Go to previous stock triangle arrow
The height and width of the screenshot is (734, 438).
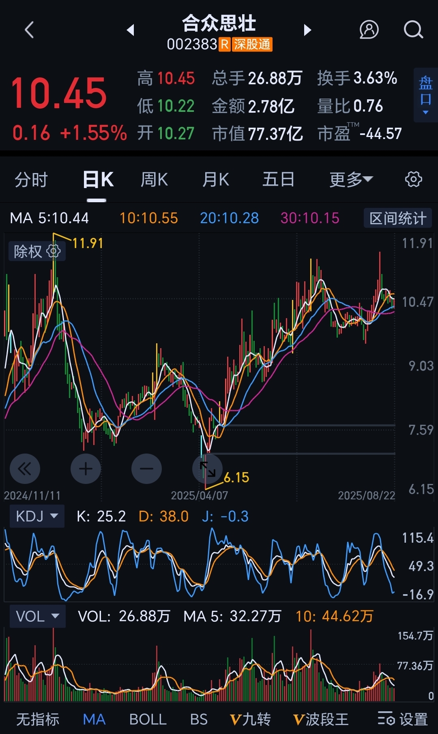pos(130,30)
